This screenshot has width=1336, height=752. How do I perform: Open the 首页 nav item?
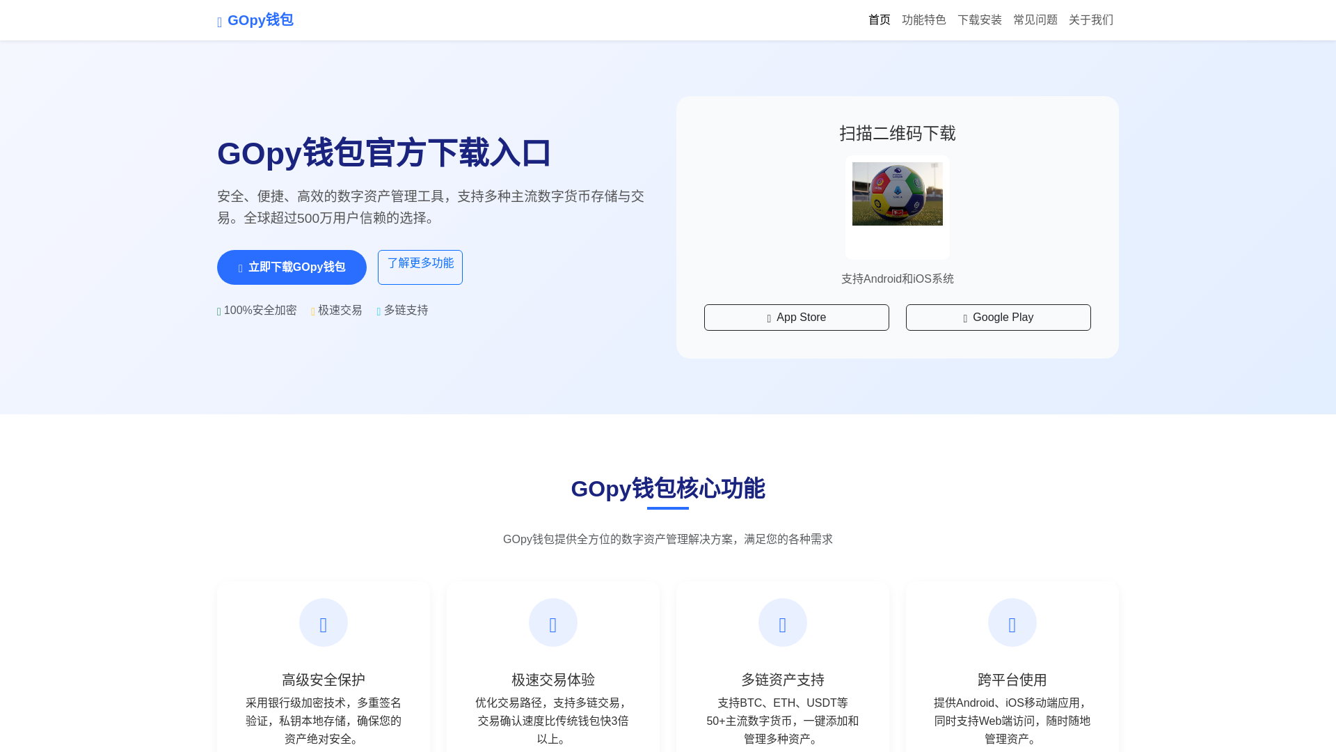880,20
